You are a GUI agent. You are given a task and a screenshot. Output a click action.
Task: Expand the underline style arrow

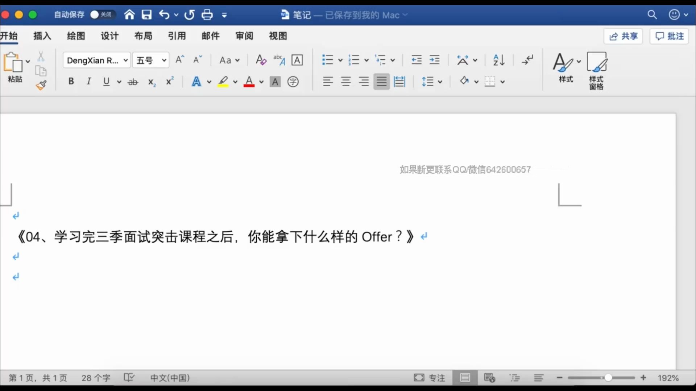click(x=119, y=82)
